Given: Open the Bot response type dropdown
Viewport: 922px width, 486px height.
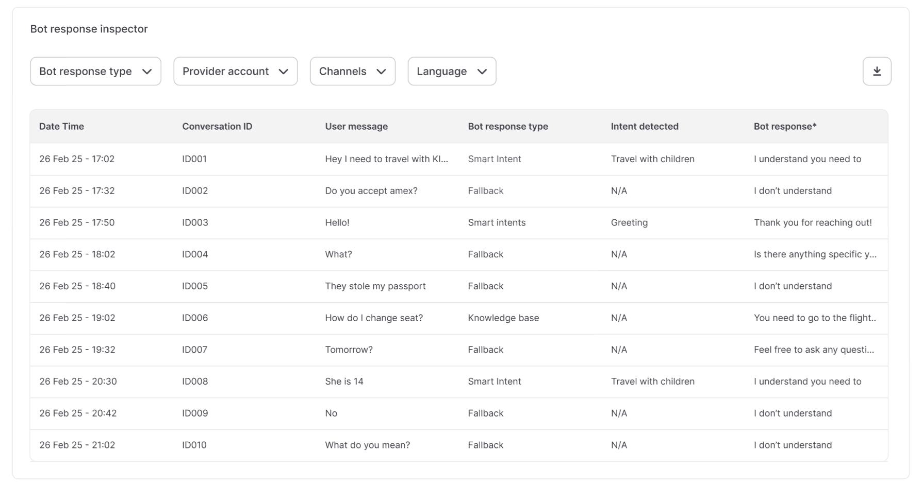Looking at the screenshot, I should (95, 71).
